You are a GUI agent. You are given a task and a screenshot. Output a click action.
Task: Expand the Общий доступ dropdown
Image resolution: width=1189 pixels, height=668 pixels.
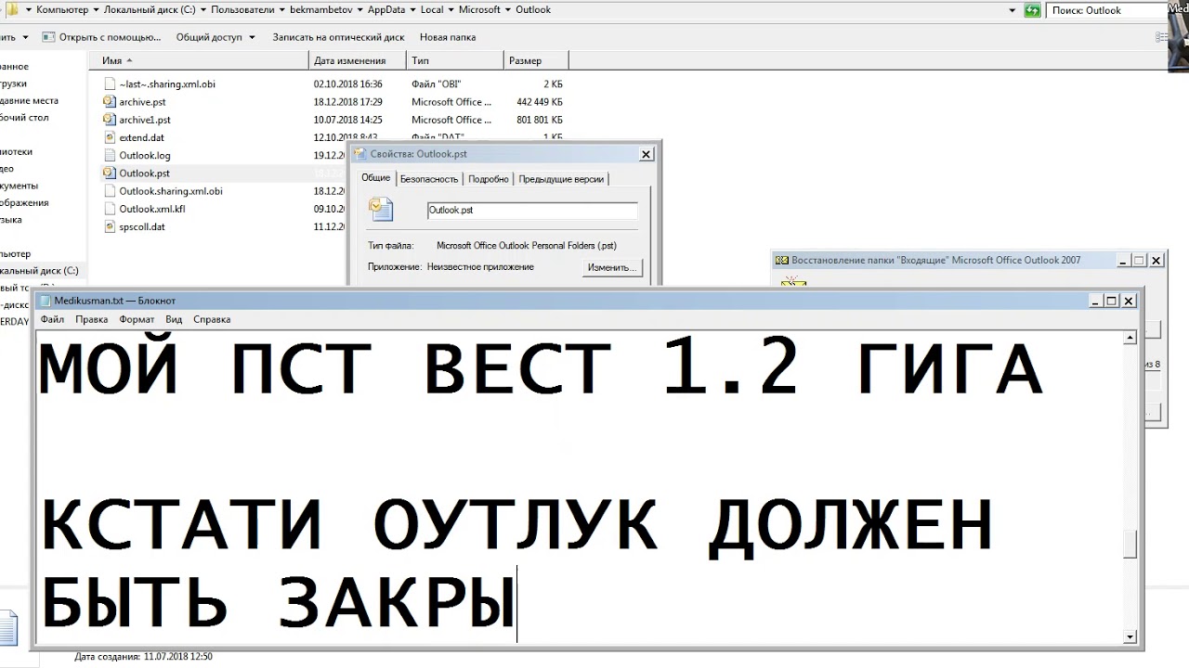pos(251,37)
